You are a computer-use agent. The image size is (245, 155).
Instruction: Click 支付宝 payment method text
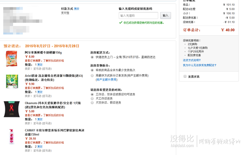[65, 13]
